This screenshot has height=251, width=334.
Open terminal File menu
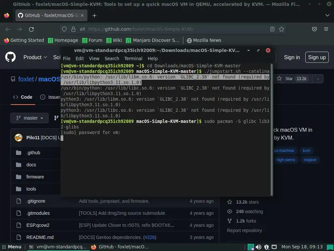tap(67, 59)
